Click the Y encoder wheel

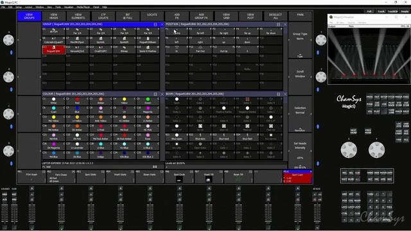pos(377,150)
